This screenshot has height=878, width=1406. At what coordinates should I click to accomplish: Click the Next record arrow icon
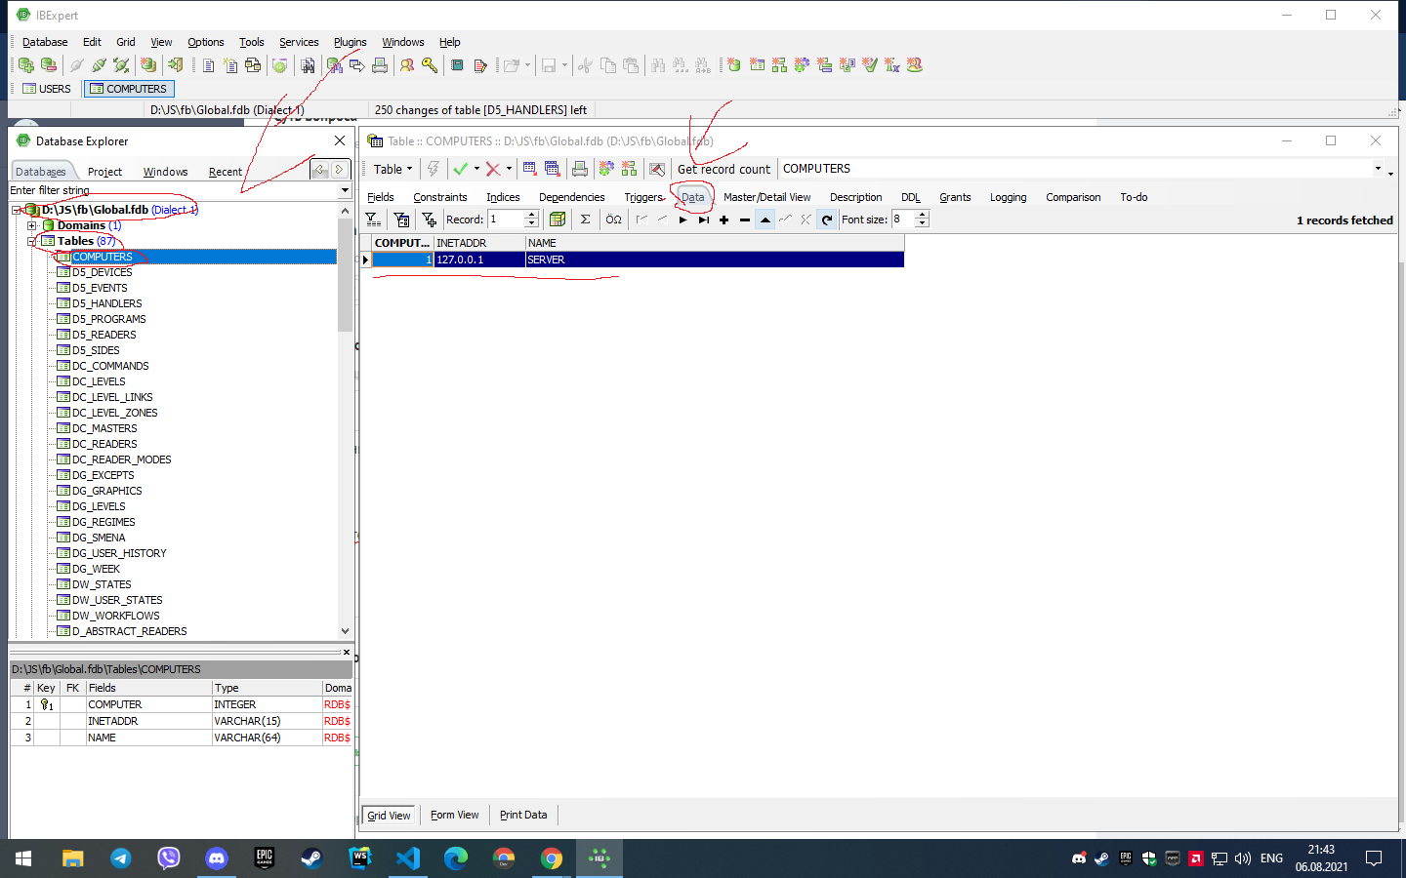[682, 219]
